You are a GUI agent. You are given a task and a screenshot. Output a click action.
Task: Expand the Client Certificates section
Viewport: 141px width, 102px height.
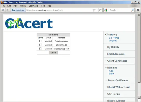pyautogui.click(x=116, y=61)
